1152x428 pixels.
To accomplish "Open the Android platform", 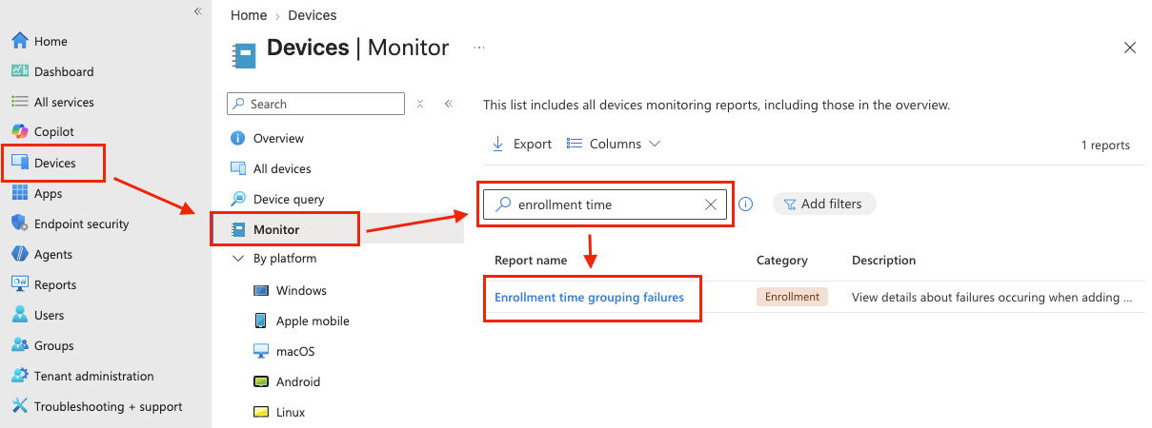I will [x=298, y=381].
